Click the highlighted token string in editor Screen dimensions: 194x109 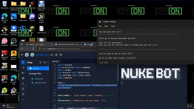click(87, 86)
